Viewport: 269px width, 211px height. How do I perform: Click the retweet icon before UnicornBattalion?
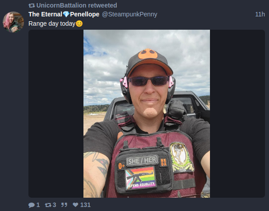click(32, 5)
